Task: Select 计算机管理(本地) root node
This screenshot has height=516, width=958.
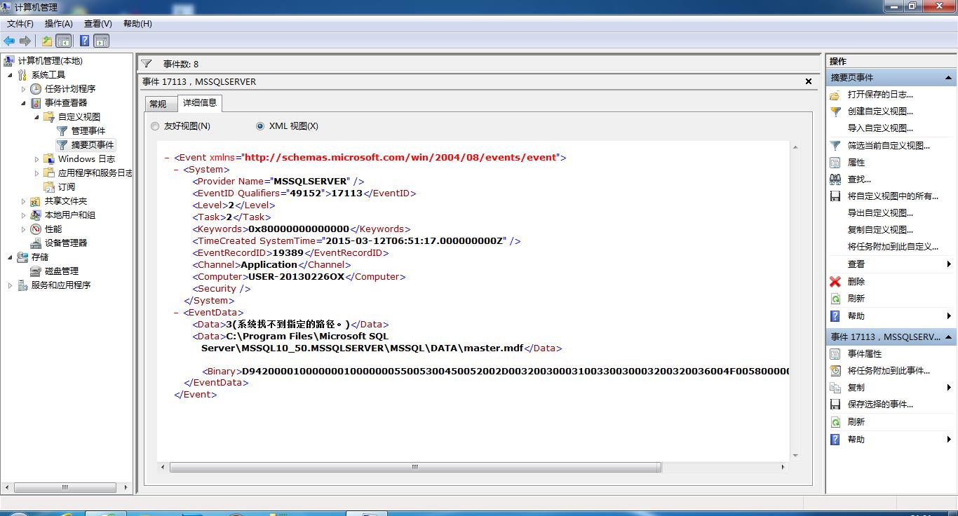Action: coord(50,61)
